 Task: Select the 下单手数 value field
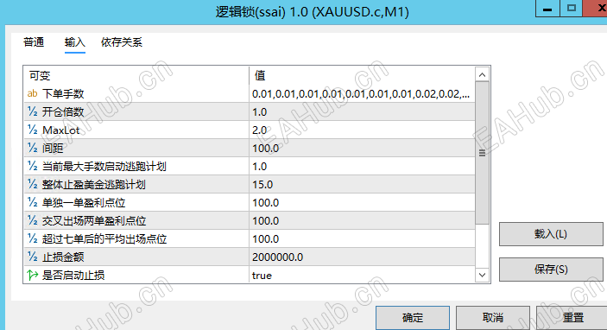click(362, 94)
